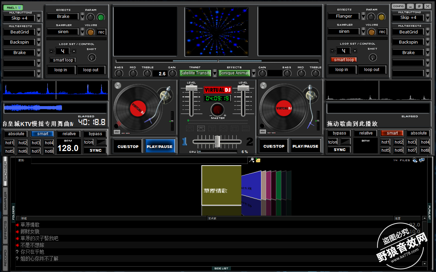Click deck 1 SYNC button

pyautogui.click(x=95, y=150)
